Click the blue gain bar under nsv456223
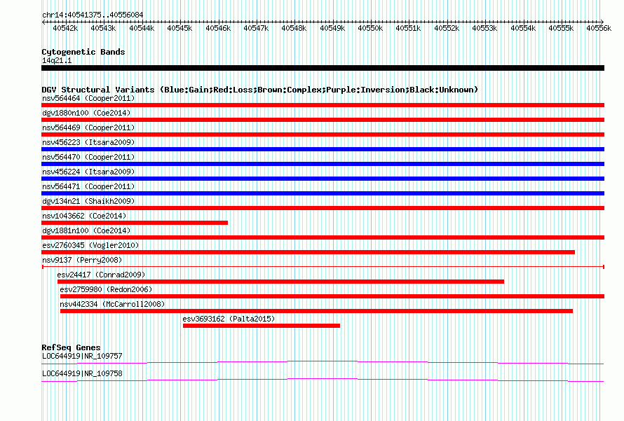This screenshot has height=421, width=624. click(323, 149)
